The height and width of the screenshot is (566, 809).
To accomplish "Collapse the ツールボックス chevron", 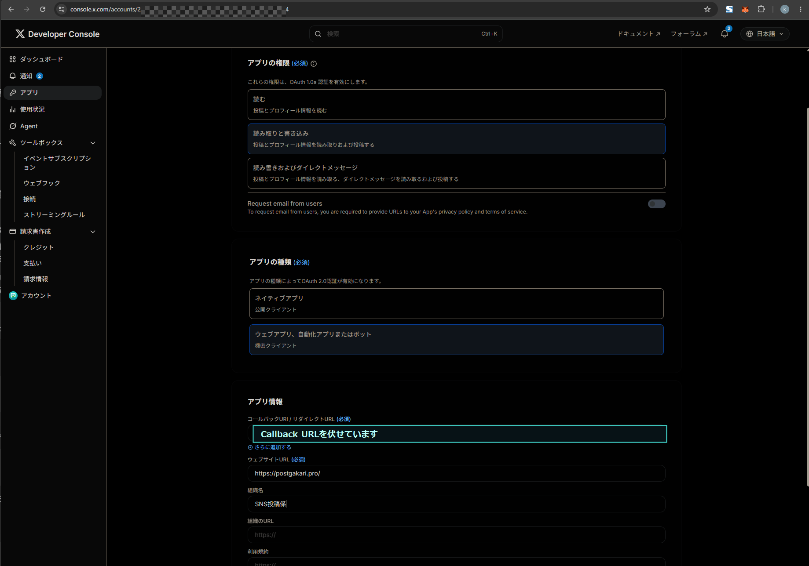I will pos(93,143).
